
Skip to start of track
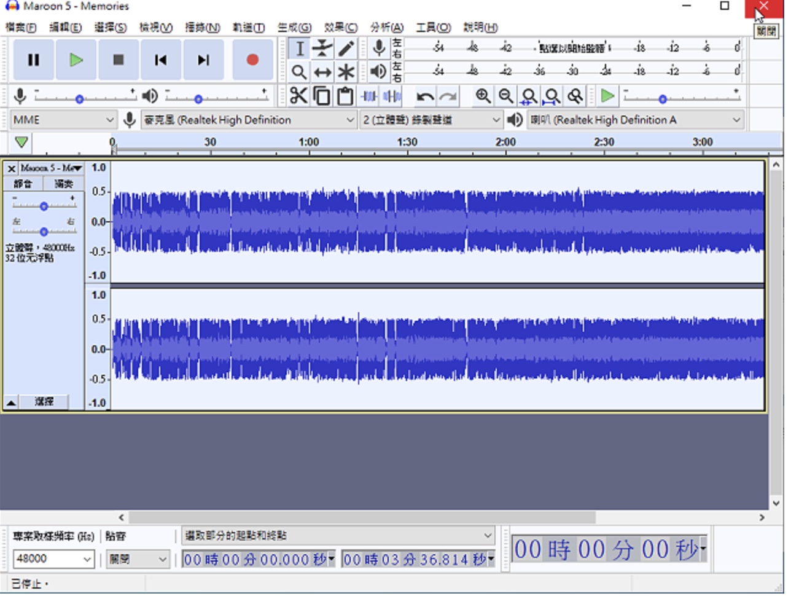point(161,60)
